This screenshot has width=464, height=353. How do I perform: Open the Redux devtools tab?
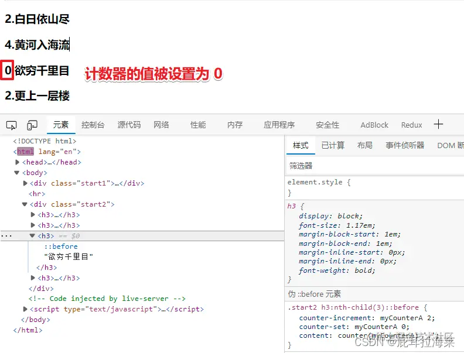point(412,125)
